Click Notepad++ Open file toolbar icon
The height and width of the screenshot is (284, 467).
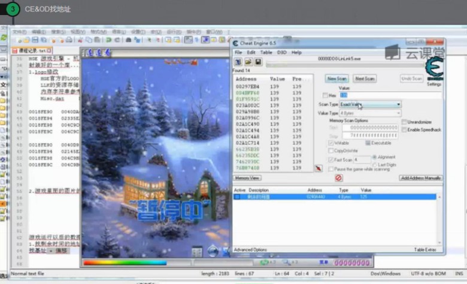[x=27, y=40]
